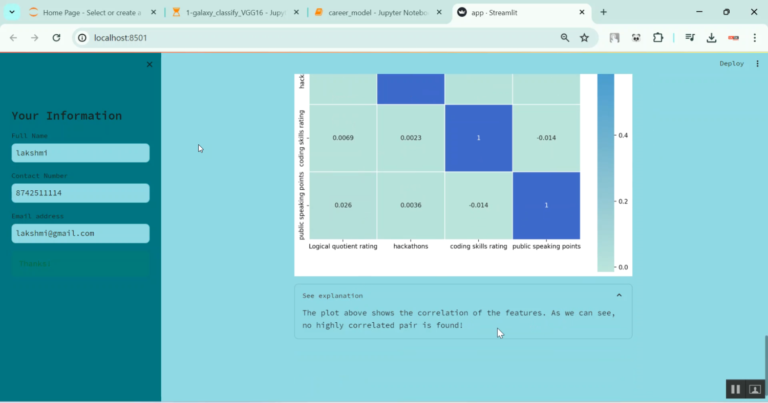Reload the page with the refresh icon
Screen dimensions: 768x403
pos(56,37)
